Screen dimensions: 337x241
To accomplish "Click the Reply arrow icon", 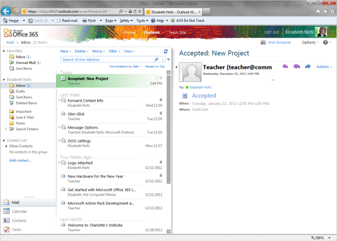I will pos(285,66).
